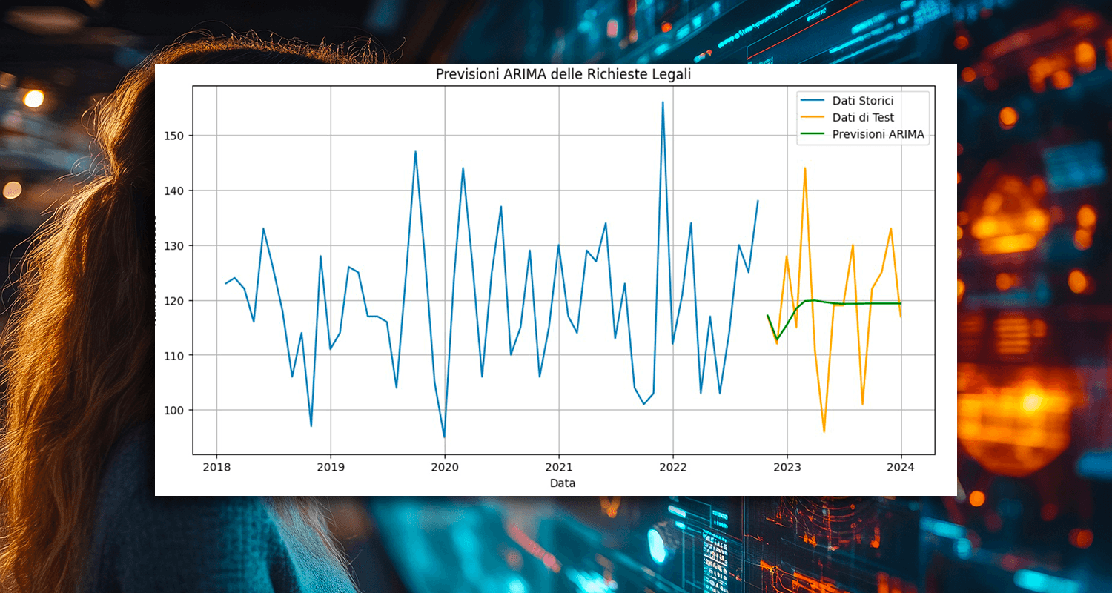Click the 2024 x-axis tick label
The width and height of the screenshot is (1112, 593).
point(901,468)
